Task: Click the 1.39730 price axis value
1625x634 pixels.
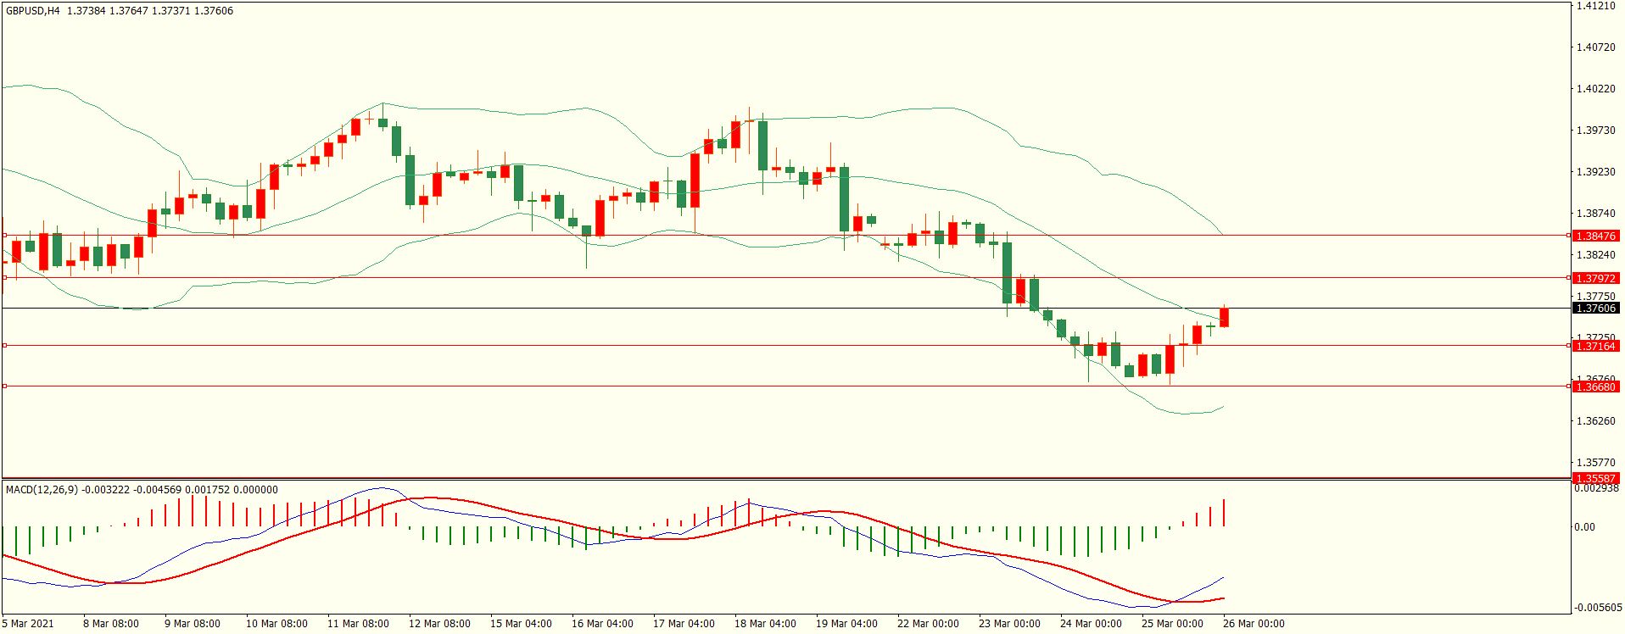Action: pos(1595,131)
